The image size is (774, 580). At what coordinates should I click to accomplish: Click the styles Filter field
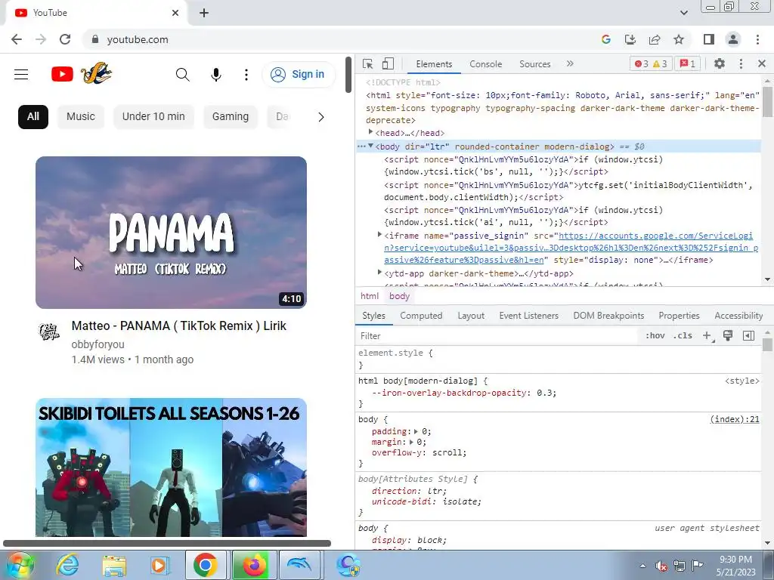497,336
